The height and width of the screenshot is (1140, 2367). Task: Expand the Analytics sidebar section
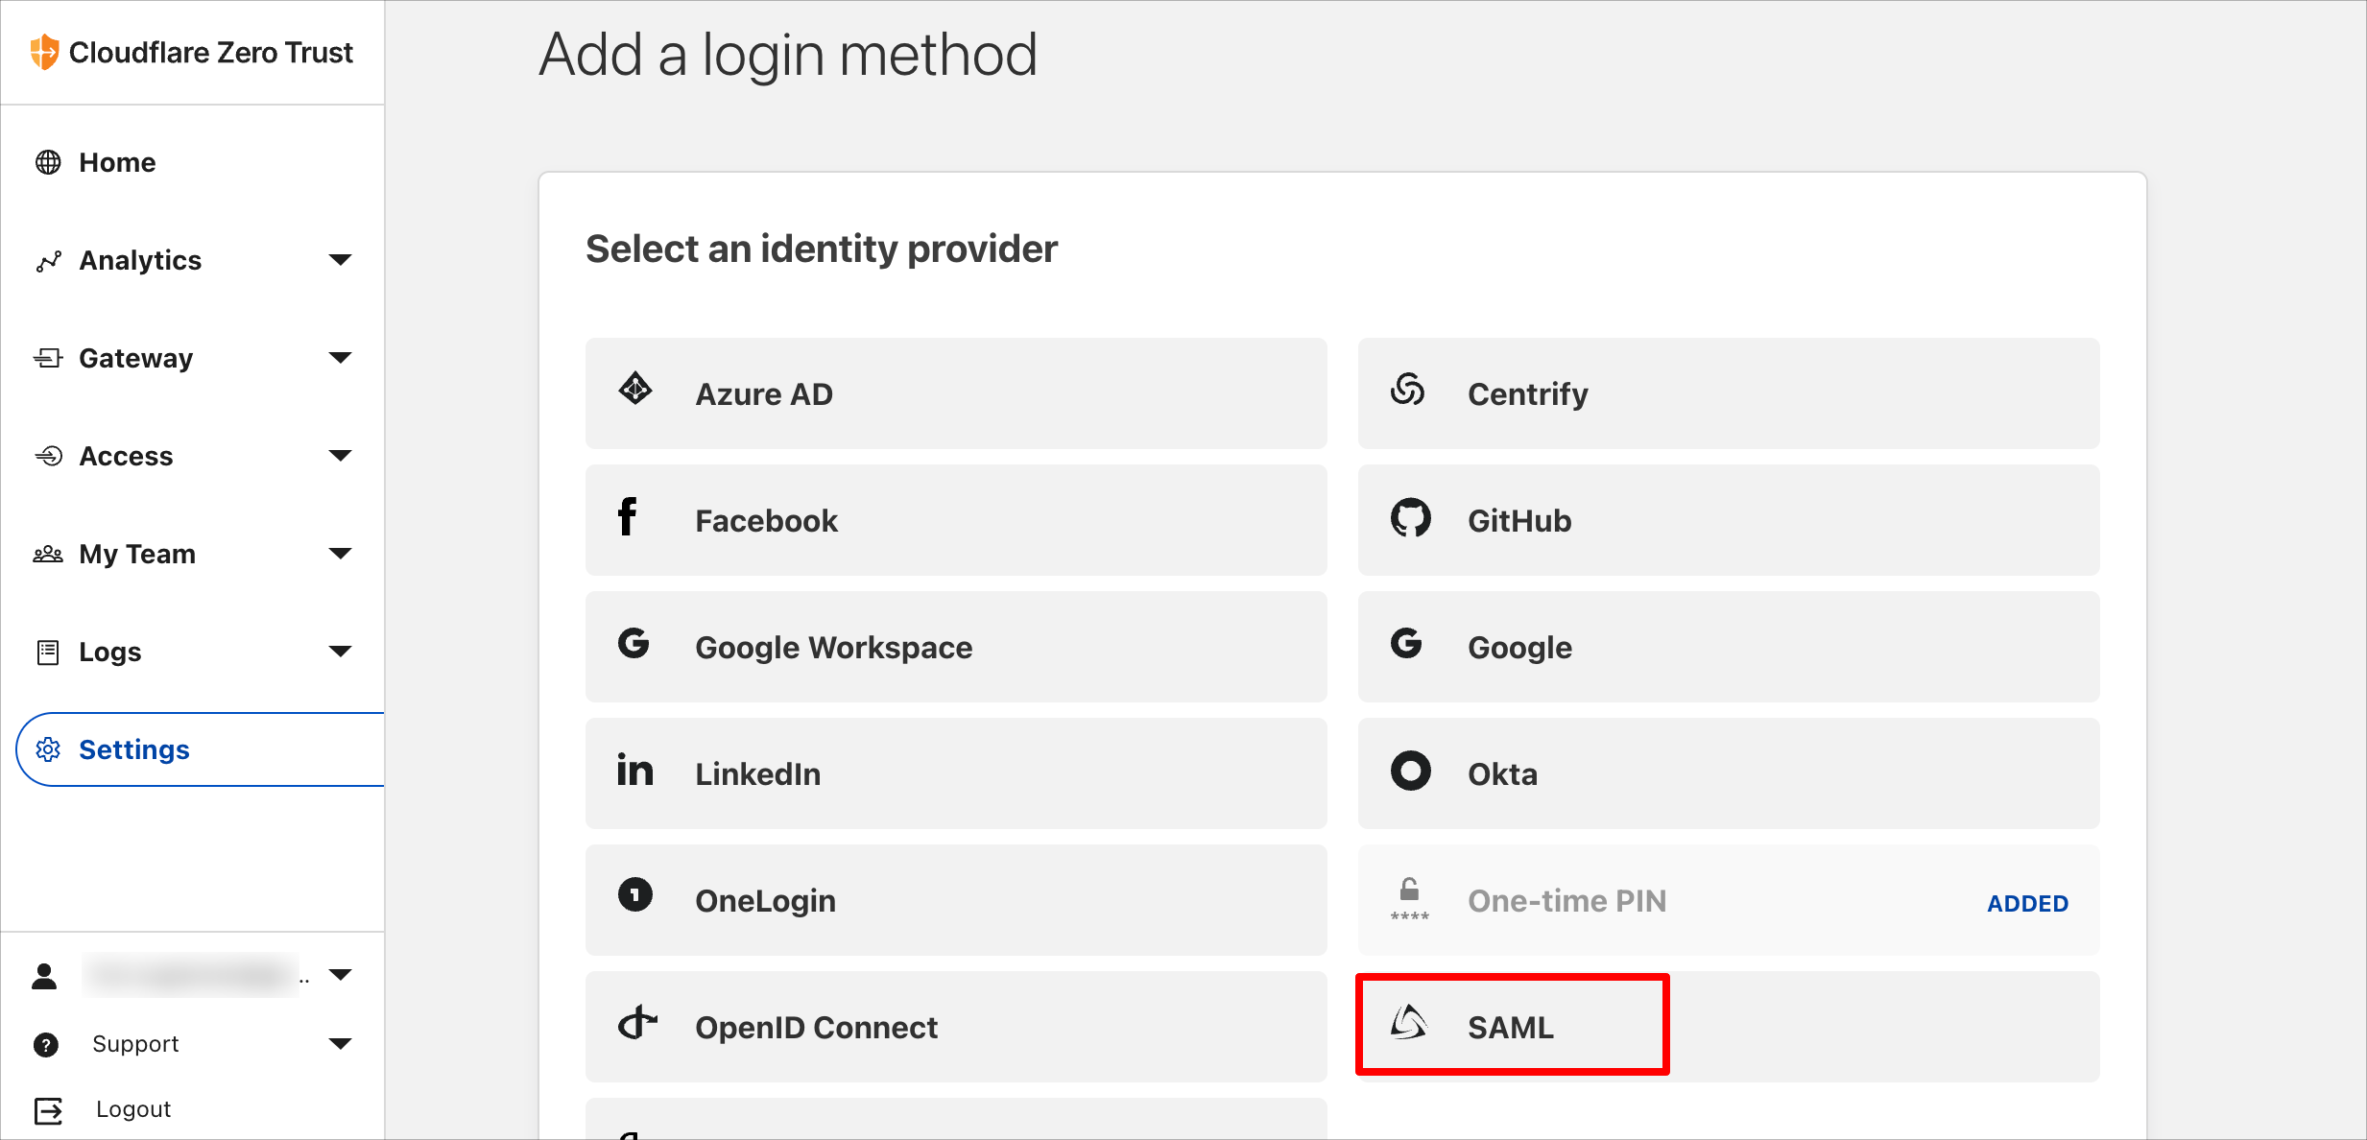pyautogui.click(x=340, y=259)
